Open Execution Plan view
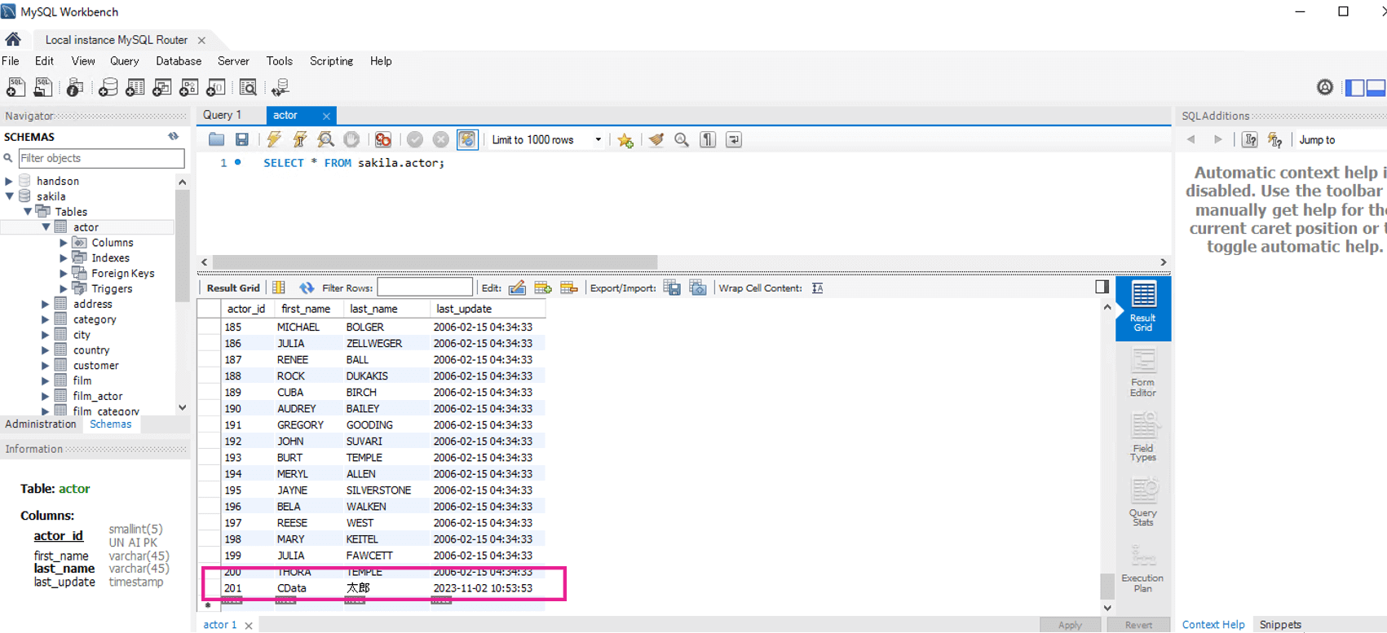 pos(1143,568)
